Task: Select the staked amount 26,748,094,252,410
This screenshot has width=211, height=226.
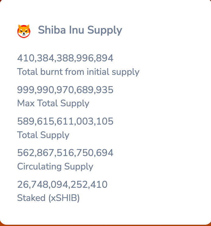Action: point(62,184)
